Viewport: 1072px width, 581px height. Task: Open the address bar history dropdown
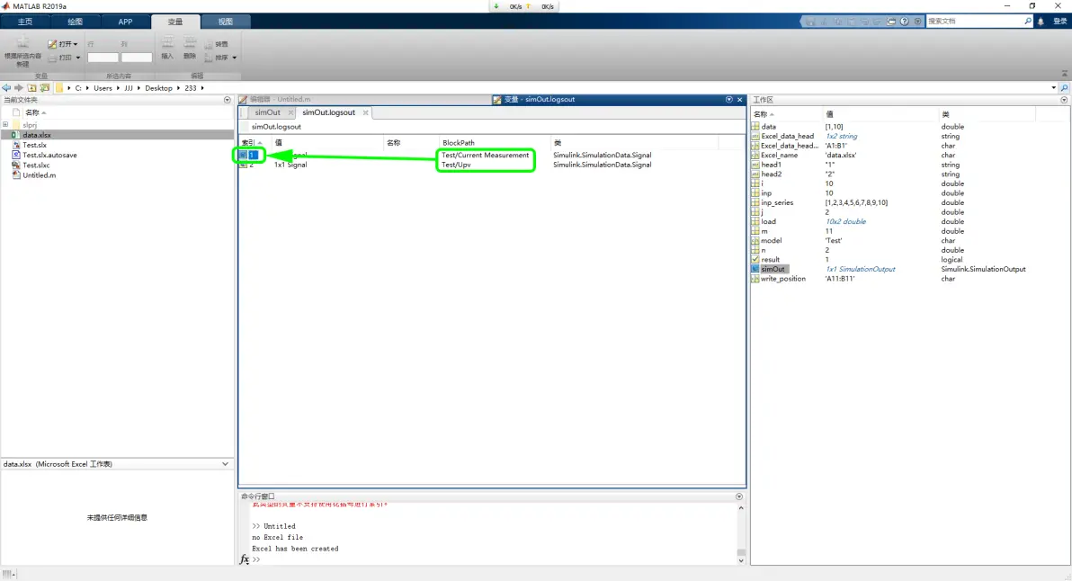coord(1053,88)
